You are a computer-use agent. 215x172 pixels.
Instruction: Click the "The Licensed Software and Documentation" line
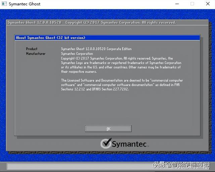[x=122, y=80]
